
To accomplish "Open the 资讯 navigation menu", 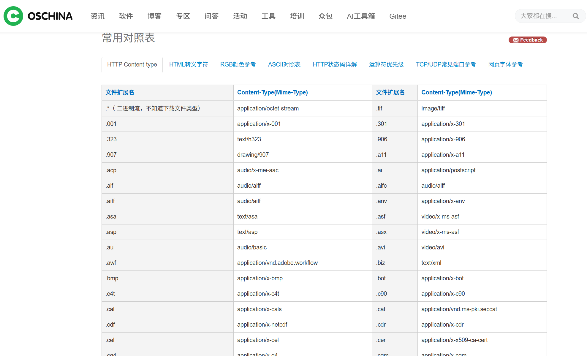I will coord(97,16).
